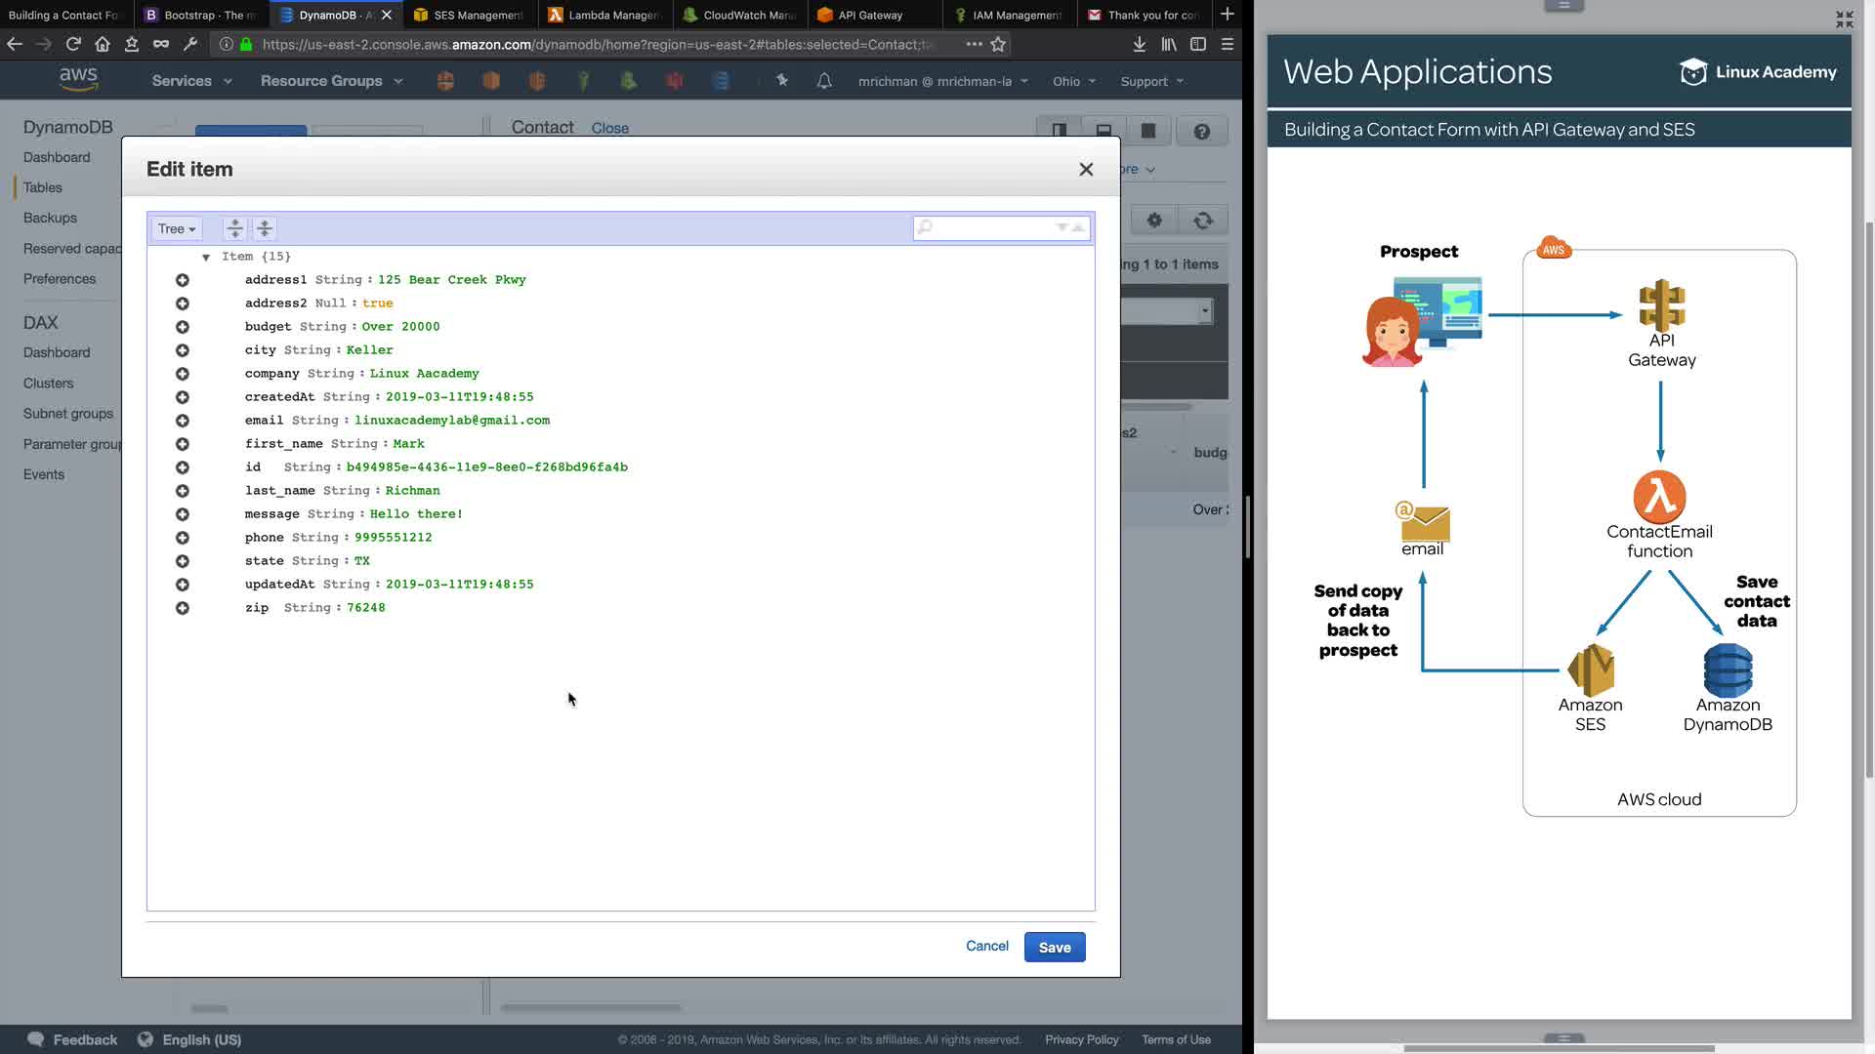Click plus icon beside address1 field
The height and width of the screenshot is (1054, 1875).
click(183, 280)
